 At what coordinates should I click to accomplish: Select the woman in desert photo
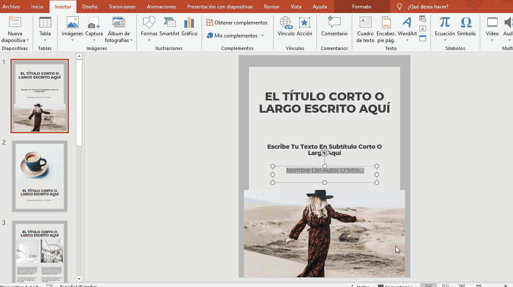pyautogui.click(x=325, y=233)
